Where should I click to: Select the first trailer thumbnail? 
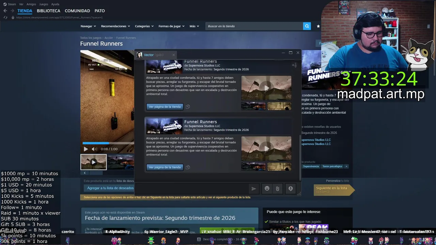click(x=93, y=162)
